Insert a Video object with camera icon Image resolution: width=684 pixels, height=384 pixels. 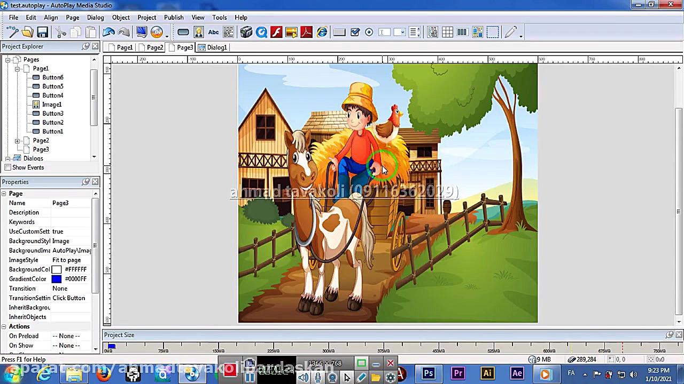tap(246, 33)
